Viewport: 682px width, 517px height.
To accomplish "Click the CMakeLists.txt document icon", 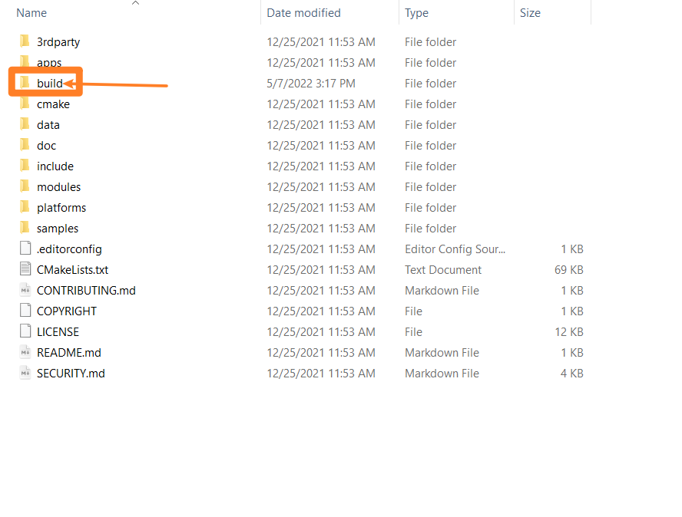I will [x=25, y=269].
